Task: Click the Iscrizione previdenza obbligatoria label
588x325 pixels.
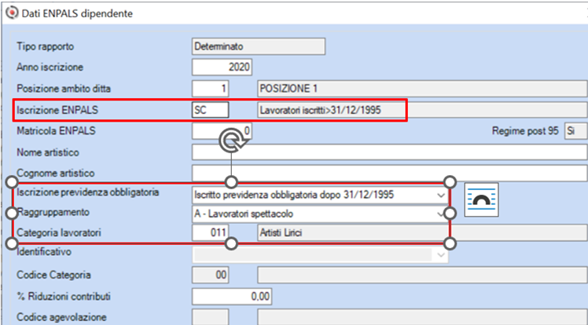Action: point(88,193)
